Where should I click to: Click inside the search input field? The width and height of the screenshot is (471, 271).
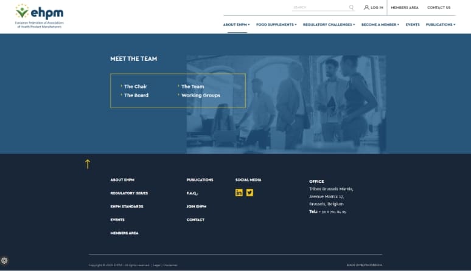click(x=319, y=8)
